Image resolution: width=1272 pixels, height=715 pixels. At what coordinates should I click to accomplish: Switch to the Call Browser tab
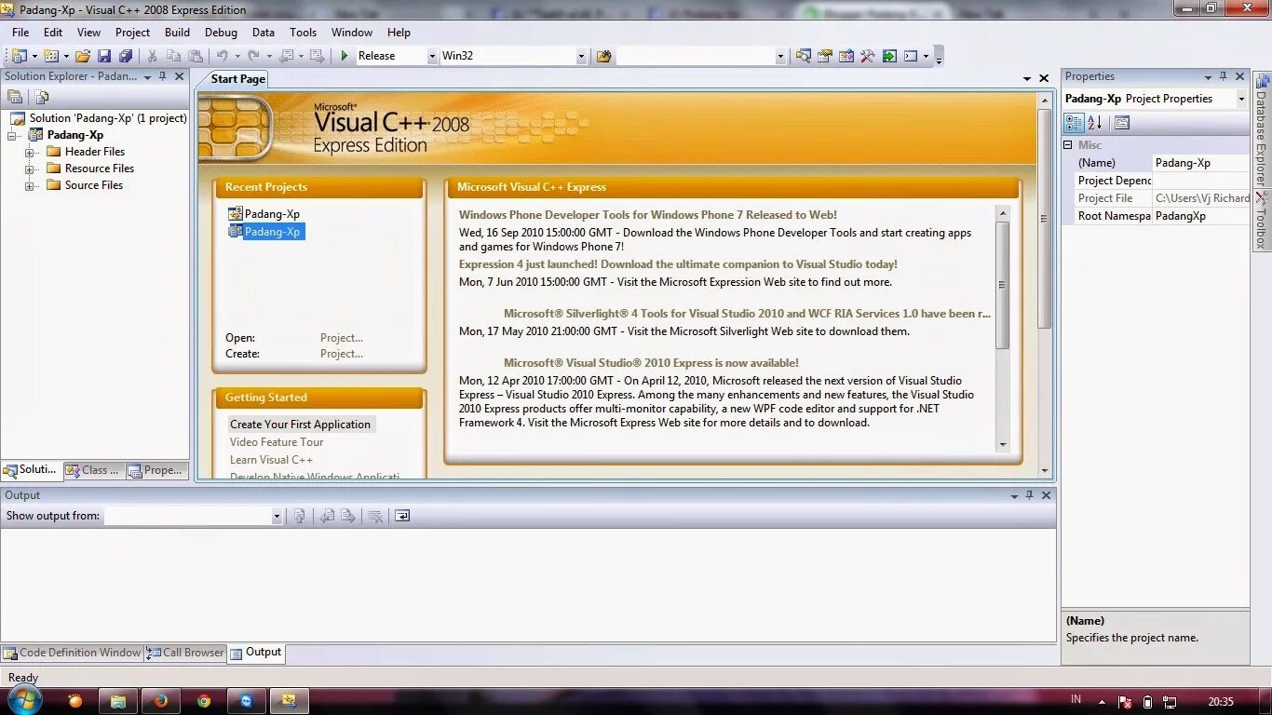(x=186, y=653)
